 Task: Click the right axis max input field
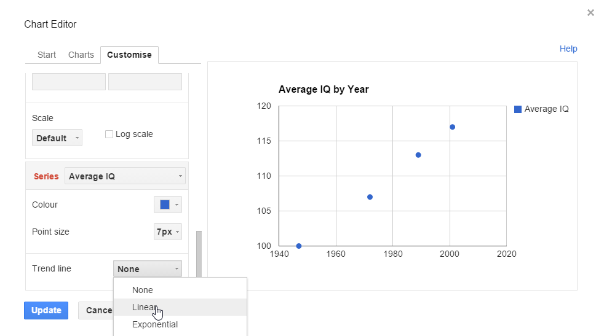(x=145, y=82)
